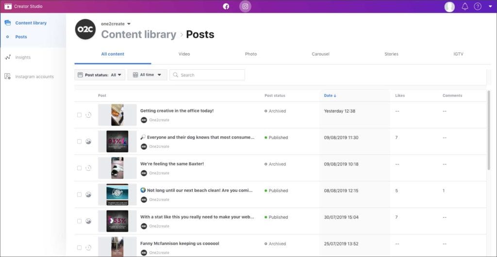Switch to the Video tab
The image size is (497, 257).
[x=184, y=54]
